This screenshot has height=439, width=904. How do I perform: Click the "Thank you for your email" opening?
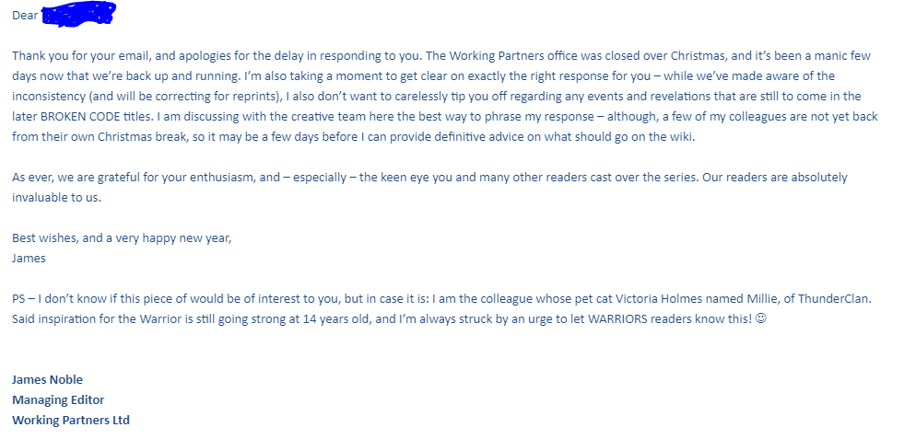tap(76, 55)
